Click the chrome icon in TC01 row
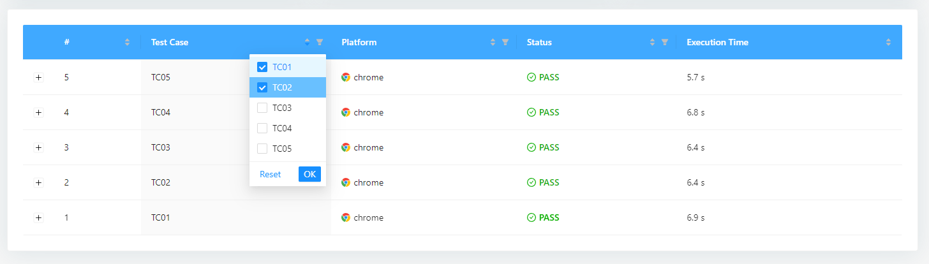The height and width of the screenshot is (264, 929). [346, 217]
